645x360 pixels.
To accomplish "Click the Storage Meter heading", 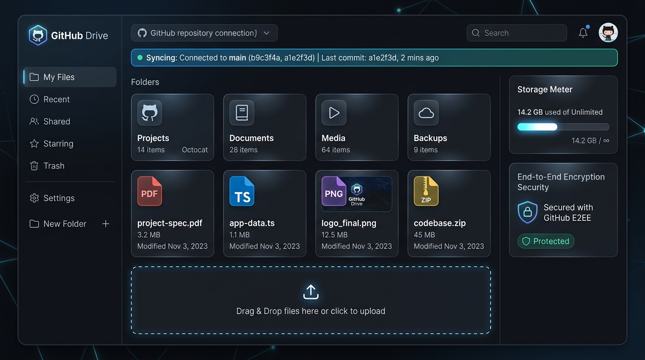I will (545, 90).
